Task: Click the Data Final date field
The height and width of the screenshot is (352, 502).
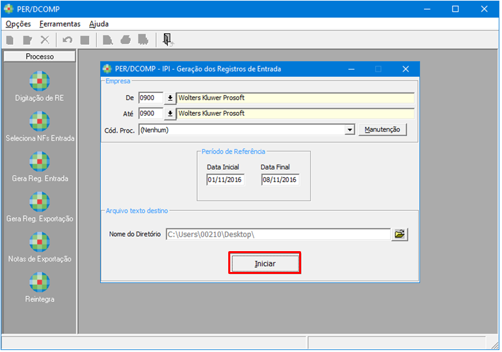Action: pyautogui.click(x=280, y=180)
